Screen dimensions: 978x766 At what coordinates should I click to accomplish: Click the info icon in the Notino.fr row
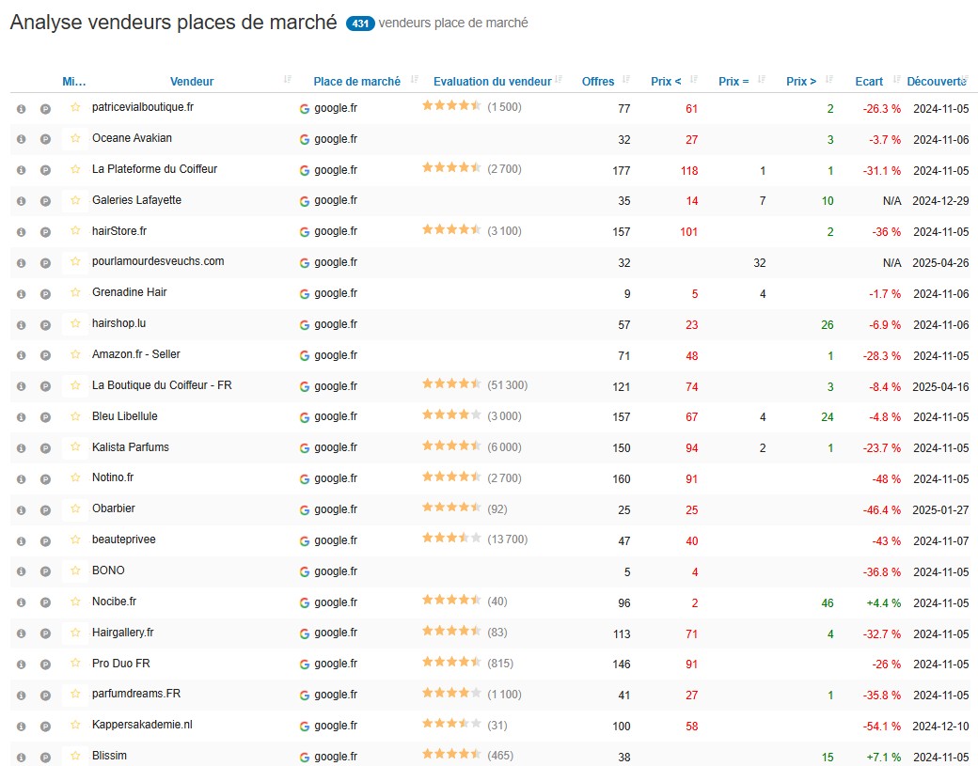point(22,479)
